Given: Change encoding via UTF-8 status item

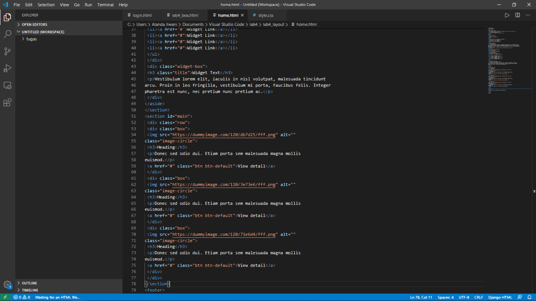Looking at the screenshot, I should (464, 297).
